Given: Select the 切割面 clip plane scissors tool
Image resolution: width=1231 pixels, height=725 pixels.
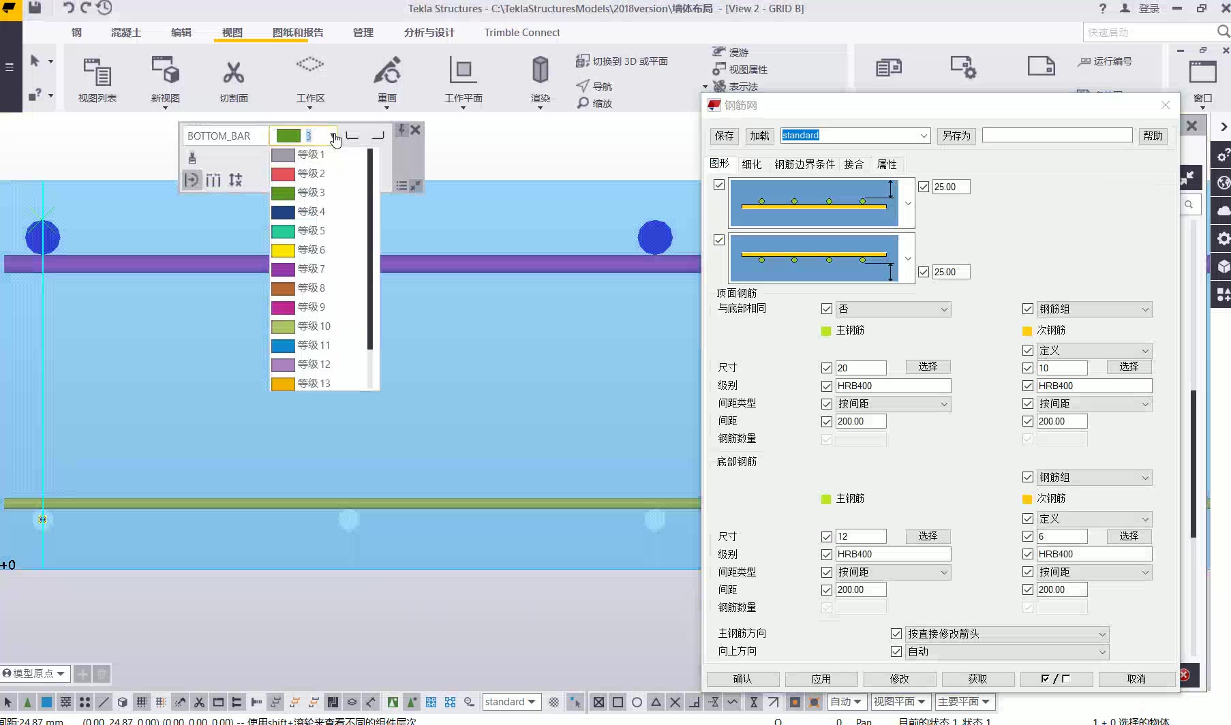Looking at the screenshot, I should click(233, 80).
